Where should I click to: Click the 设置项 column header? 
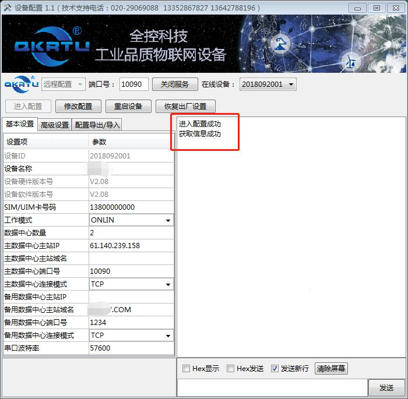click(x=46, y=142)
